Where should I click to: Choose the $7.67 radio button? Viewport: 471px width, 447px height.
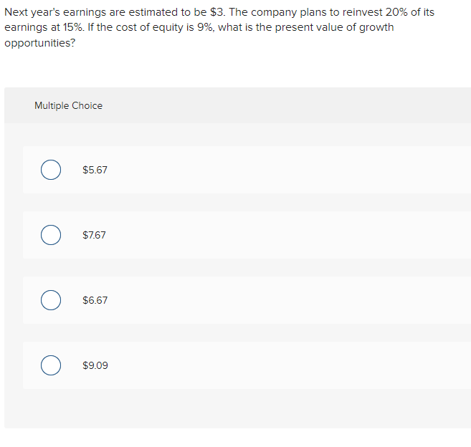click(50, 235)
